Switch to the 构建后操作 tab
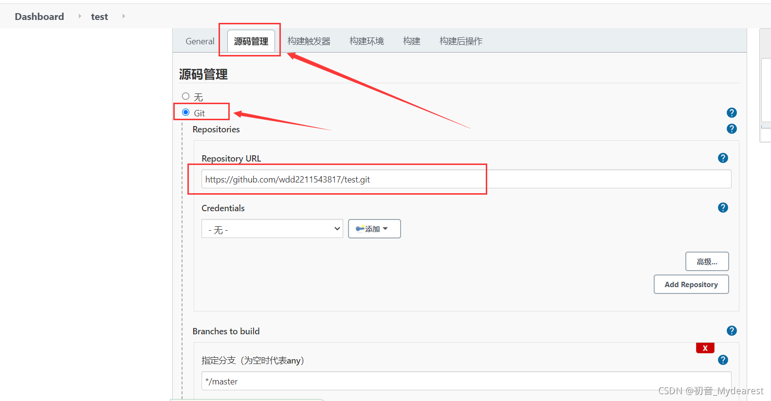Viewport: 771px width, 401px height. pos(461,41)
